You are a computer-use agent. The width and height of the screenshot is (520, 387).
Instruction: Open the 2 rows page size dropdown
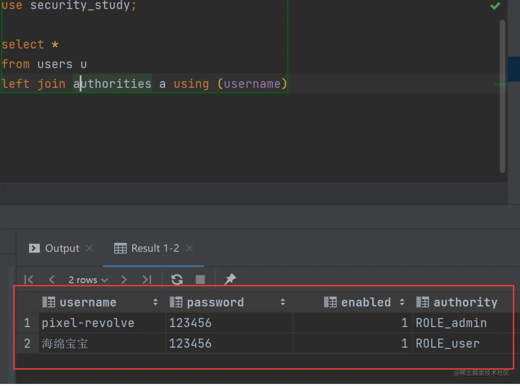click(88, 280)
